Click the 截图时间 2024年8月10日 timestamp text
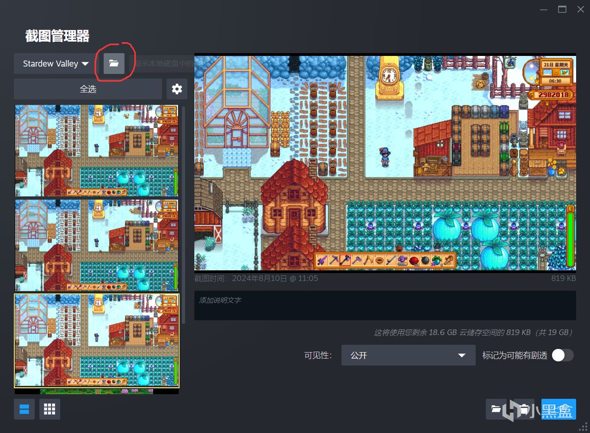Viewport: 590px width, 433px height. [x=256, y=278]
